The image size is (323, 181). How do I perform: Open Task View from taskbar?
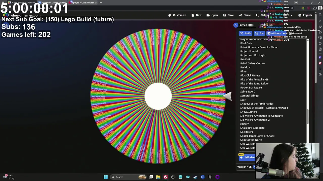point(151,177)
